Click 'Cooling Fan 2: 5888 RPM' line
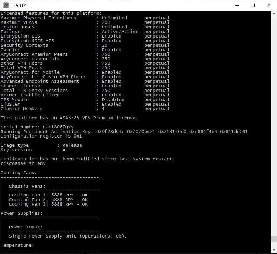This screenshot has width=277, height=254. point(48,200)
